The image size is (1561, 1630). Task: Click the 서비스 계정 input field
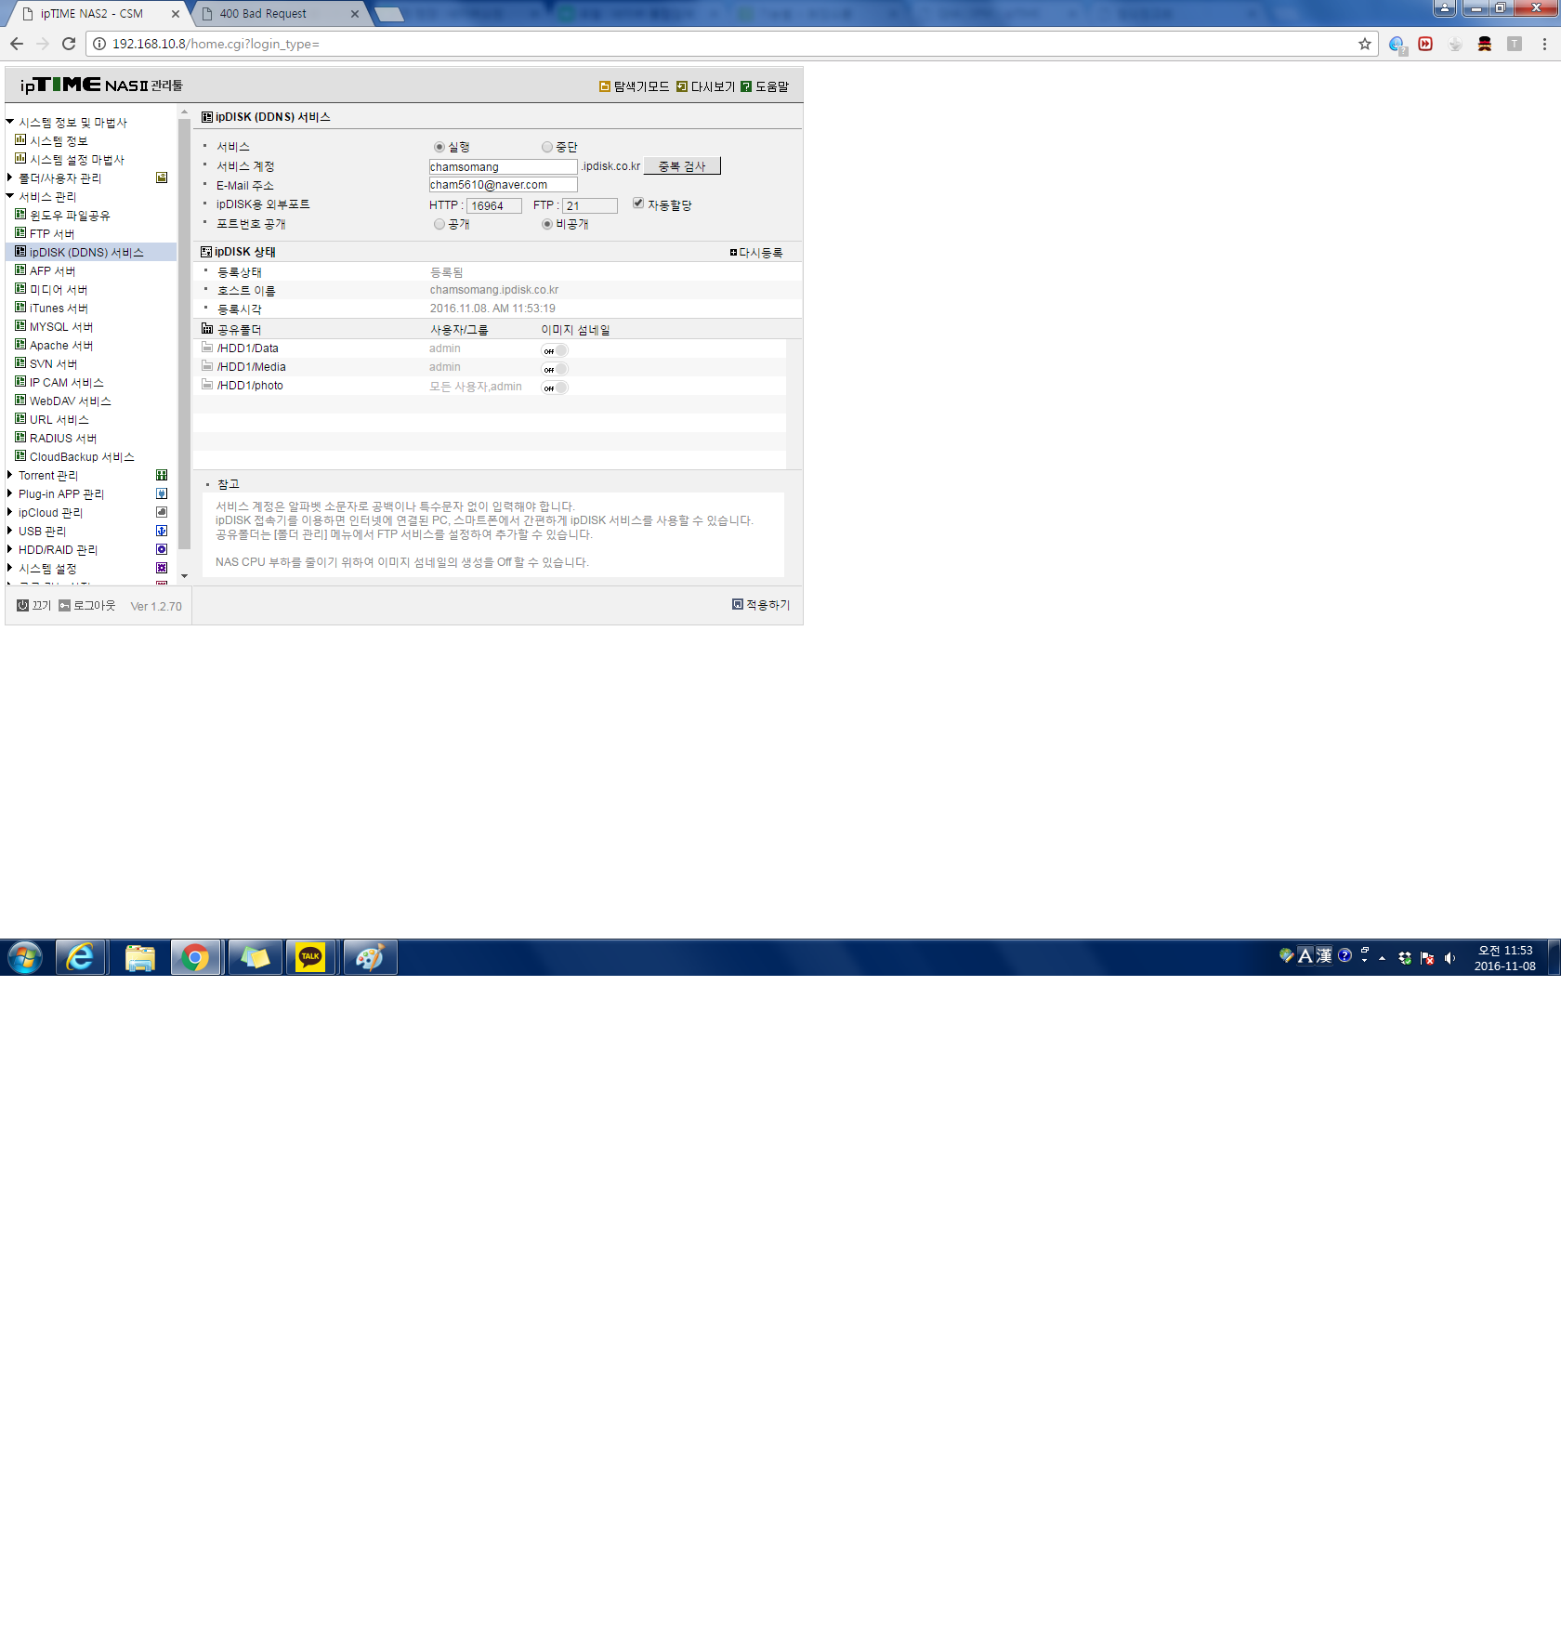503,167
